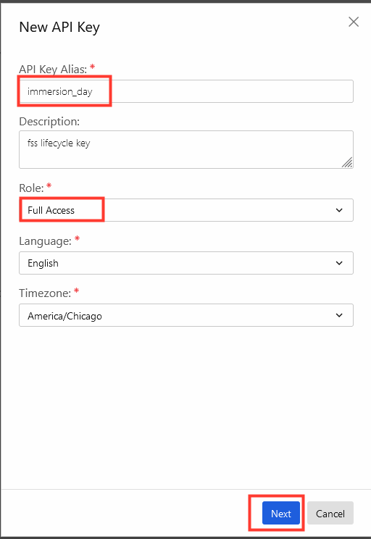
Task: Click the "fss lifecycle key" description text
Action: pos(59,143)
